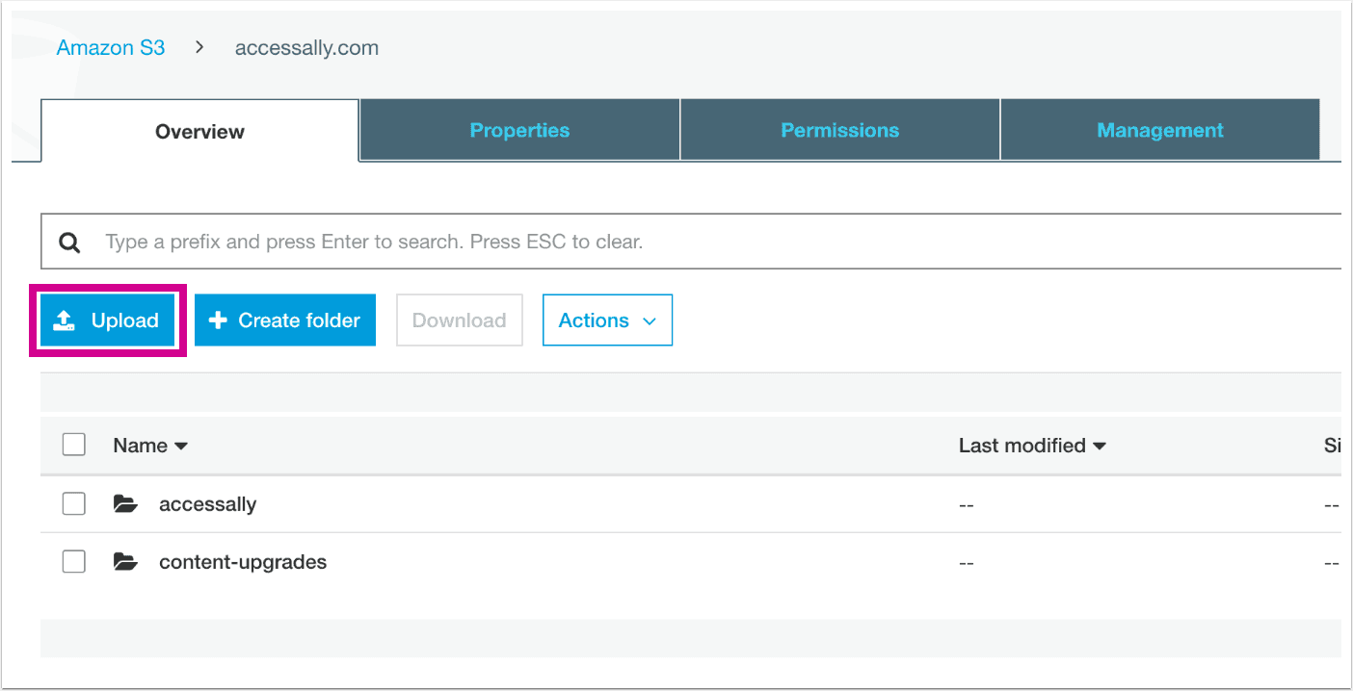Screen dimensions: 1353x691
Task: Check the content-upgrades folder checkbox
Action: pos(73,562)
